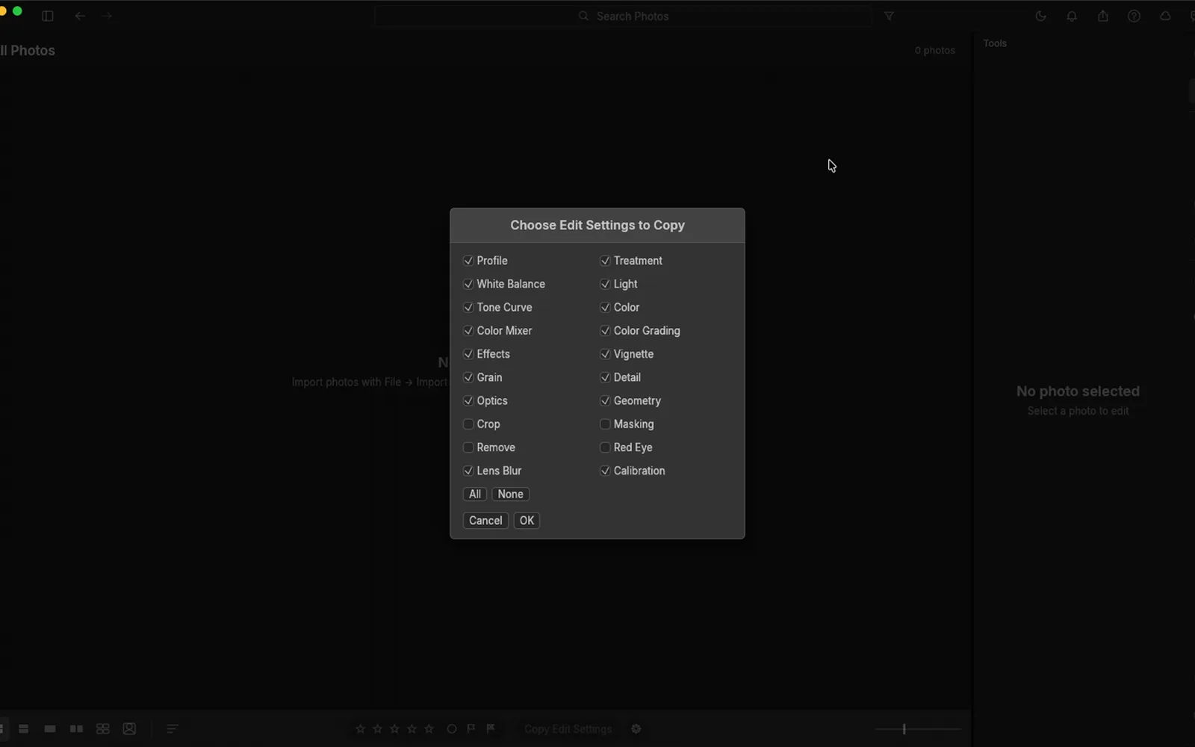
Task: Click the All button to select everything
Action: pos(475,494)
